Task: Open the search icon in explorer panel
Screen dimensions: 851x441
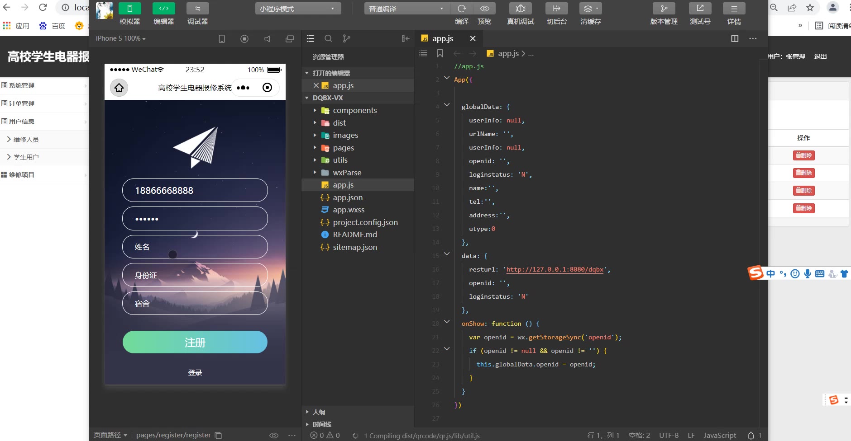Action: (329, 39)
